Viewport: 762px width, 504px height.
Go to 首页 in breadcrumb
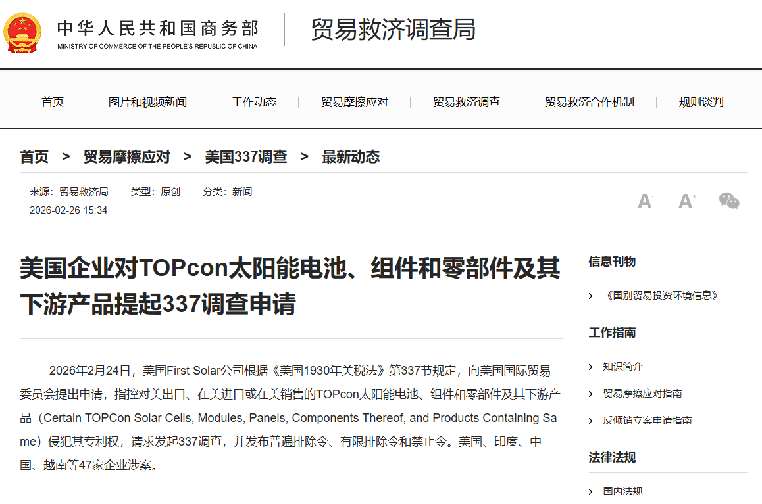pyautogui.click(x=34, y=156)
